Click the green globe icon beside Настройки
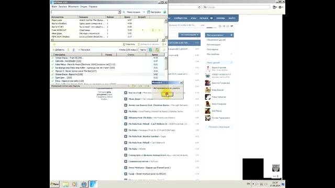 point(164,12)
